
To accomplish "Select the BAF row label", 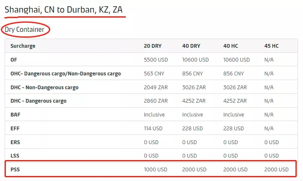I will [x=15, y=115].
